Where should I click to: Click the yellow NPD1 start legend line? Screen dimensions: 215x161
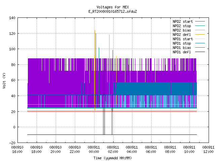[x=200, y=39]
